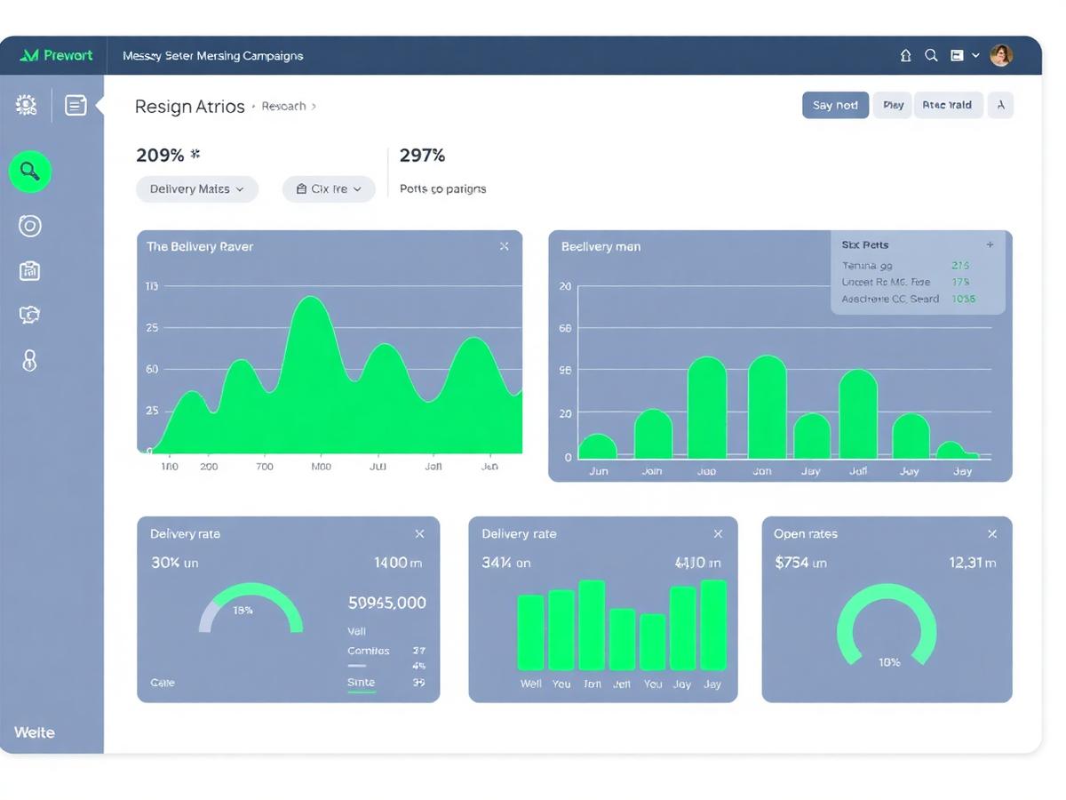Open the user avatar profile
The height and width of the screenshot is (800, 1066).
pyautogui.click(x=1001, y=55)
